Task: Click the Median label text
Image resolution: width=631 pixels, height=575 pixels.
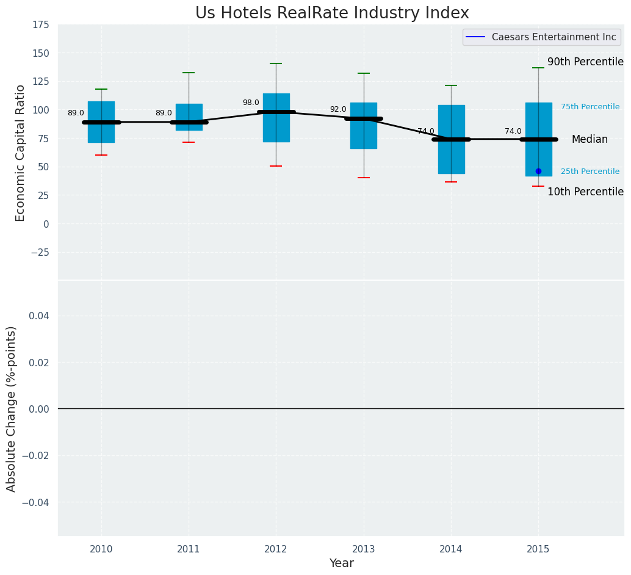Action: (590, 139)
